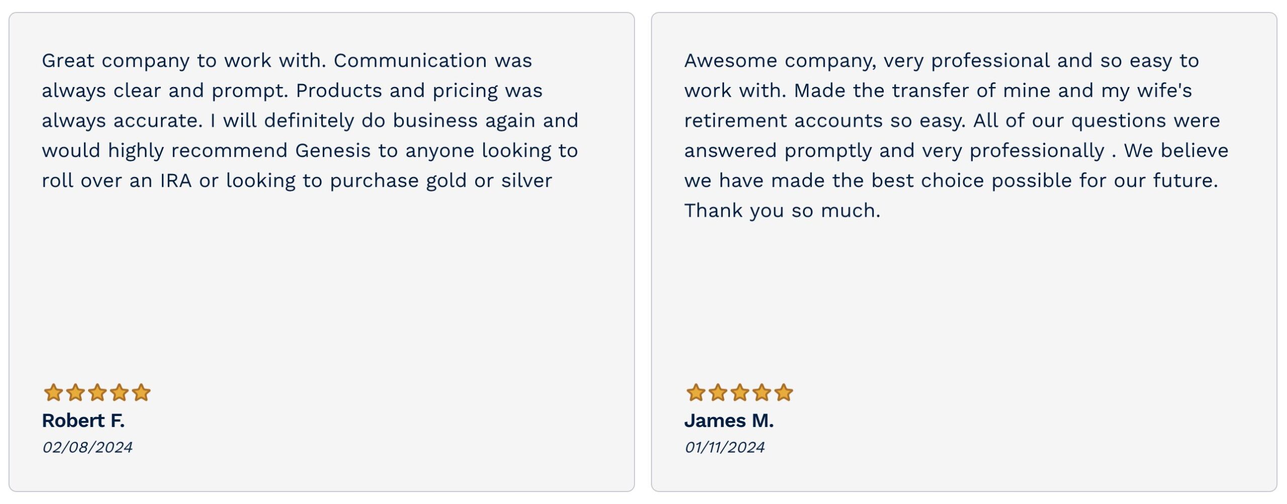This screenshot has width=1287, height=504.
Task: Click third star in Robert F.'s rating
Action: (x=97, y=393)
